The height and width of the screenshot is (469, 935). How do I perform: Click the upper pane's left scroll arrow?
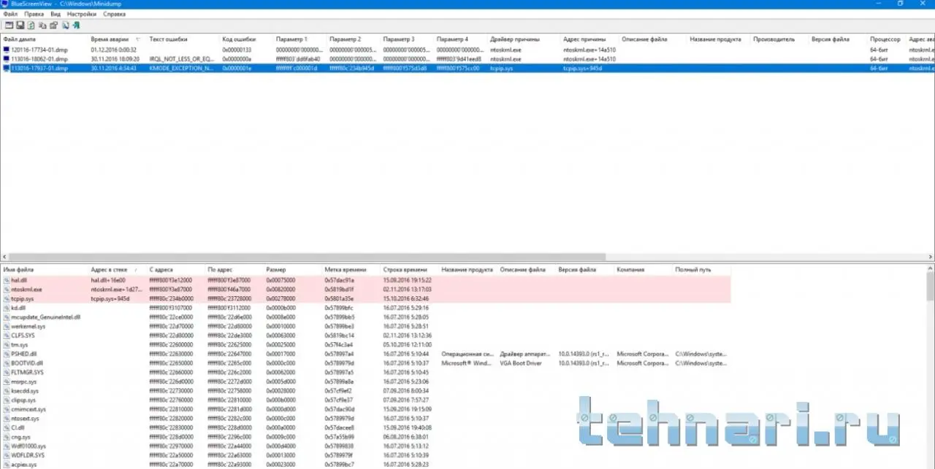tap(4, 257)
